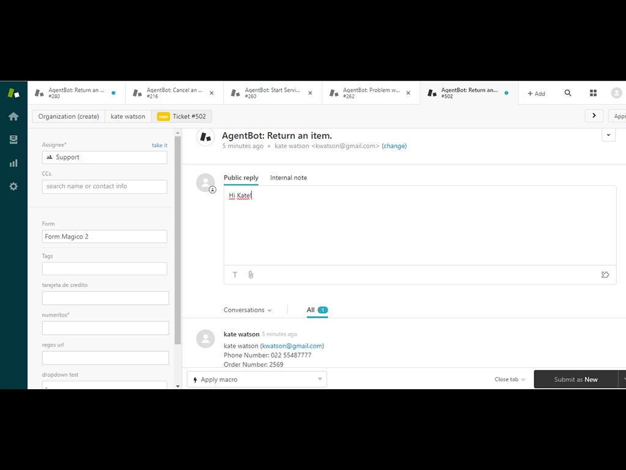Click the Submit as New button
The image size is (626, 470).
575,379
